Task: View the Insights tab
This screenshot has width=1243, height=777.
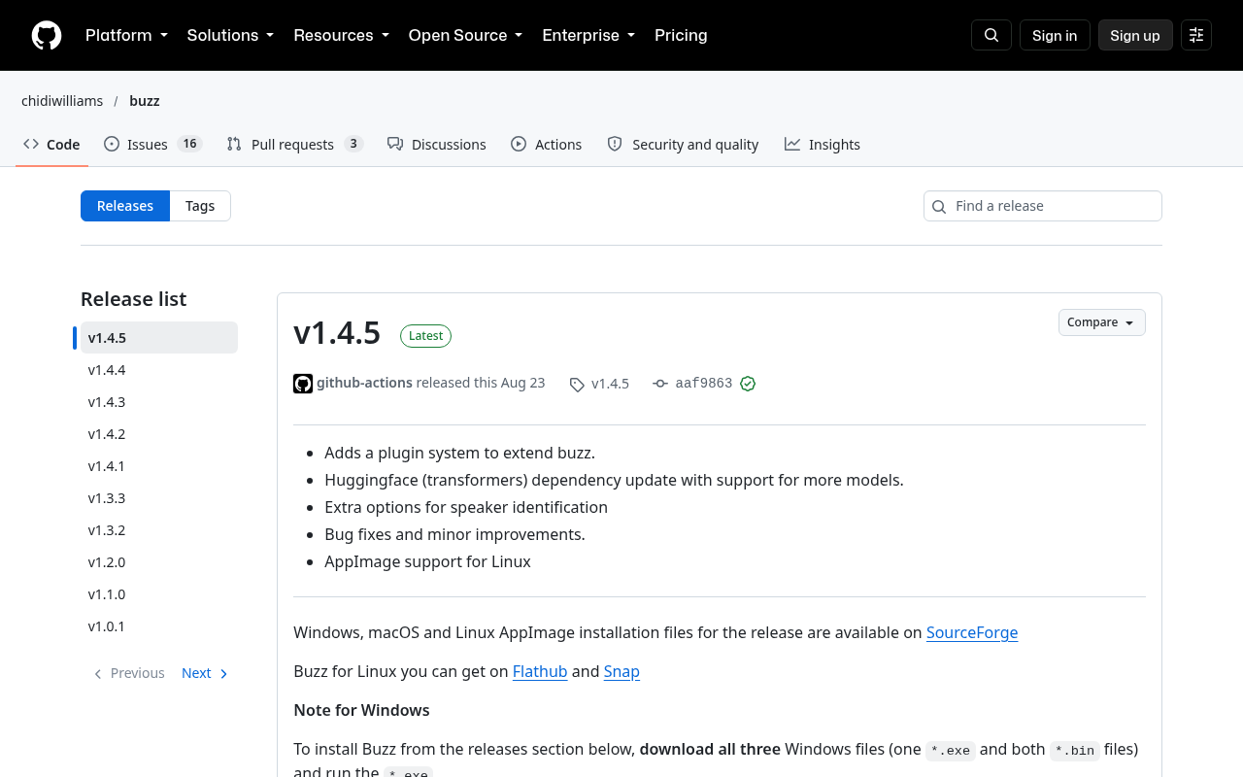Action: pyautogui.click(x=823, y=145)
